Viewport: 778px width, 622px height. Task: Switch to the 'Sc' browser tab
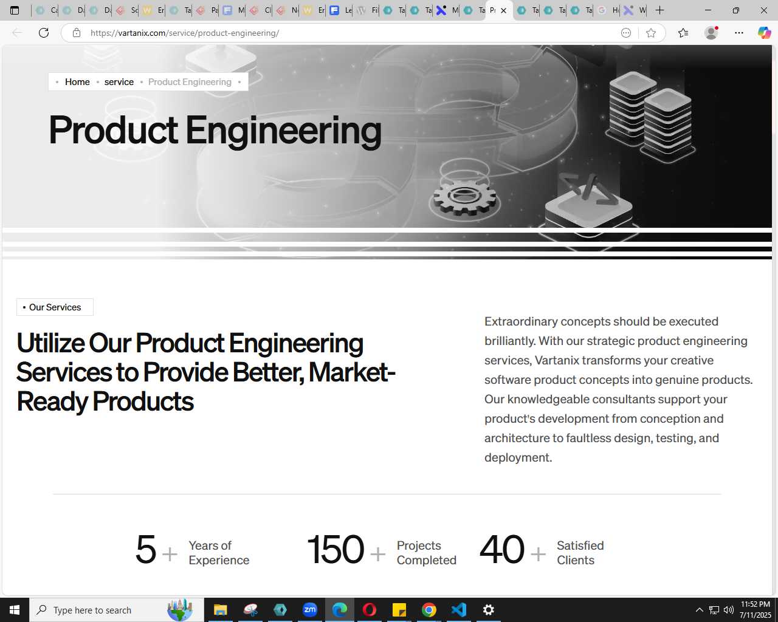126,10
